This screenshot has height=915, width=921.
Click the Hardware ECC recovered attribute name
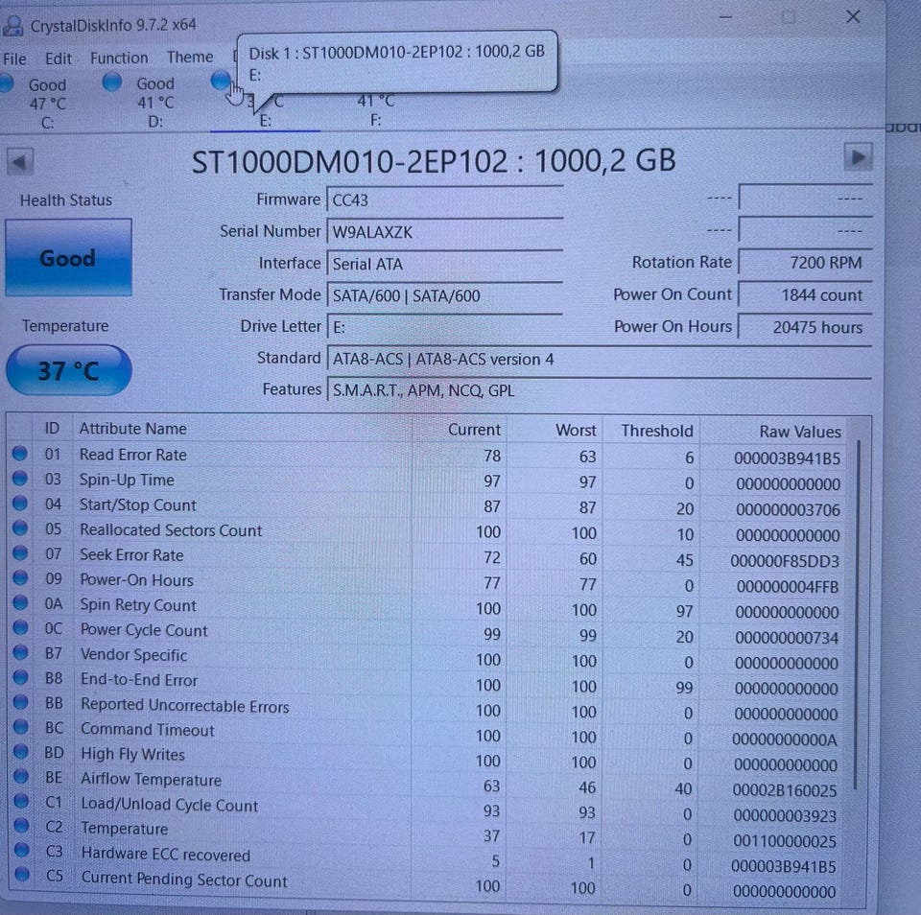pos(166,855)
